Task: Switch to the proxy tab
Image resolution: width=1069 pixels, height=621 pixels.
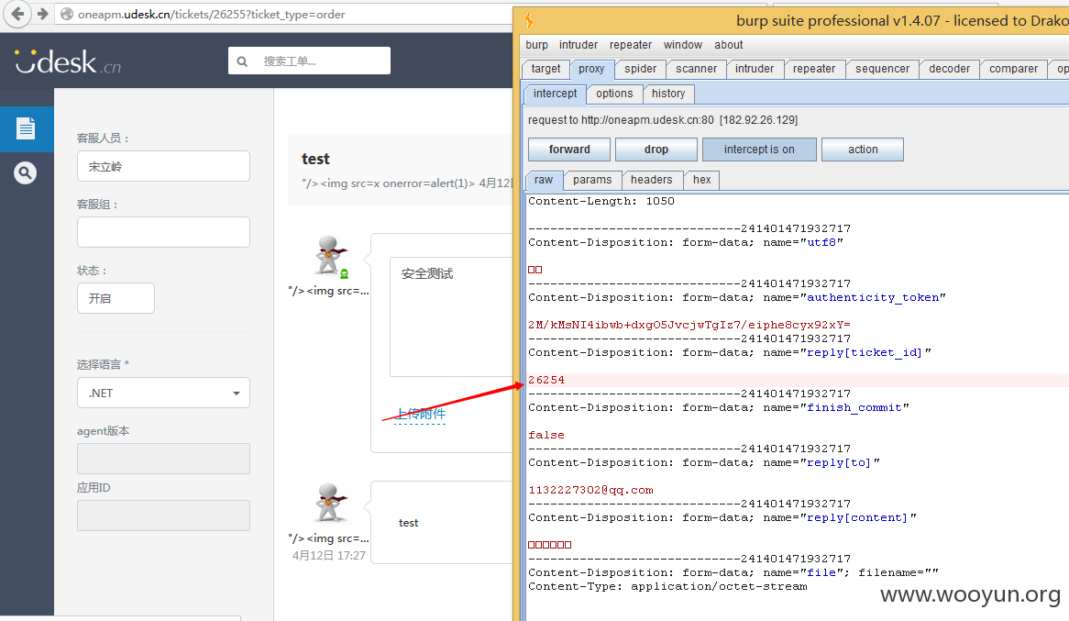Action: (x=591, y=69)
